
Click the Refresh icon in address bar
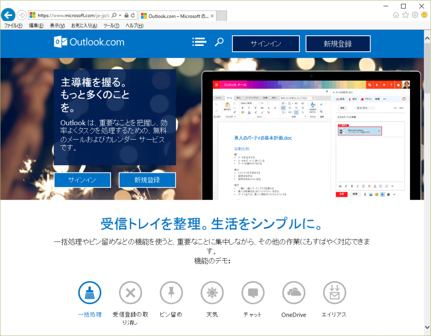(x=133, y=16)
